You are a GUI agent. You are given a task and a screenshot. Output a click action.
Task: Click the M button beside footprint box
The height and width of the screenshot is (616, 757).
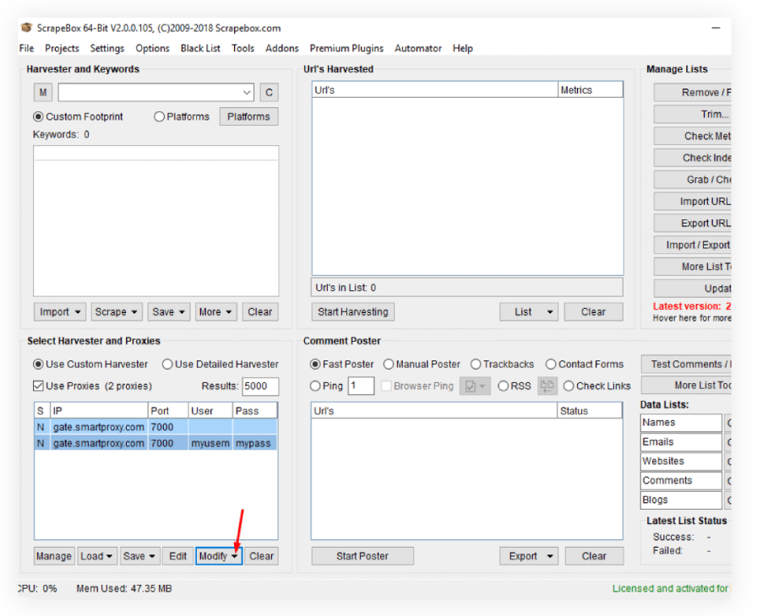pyautogui.click(x=42, y=93)
